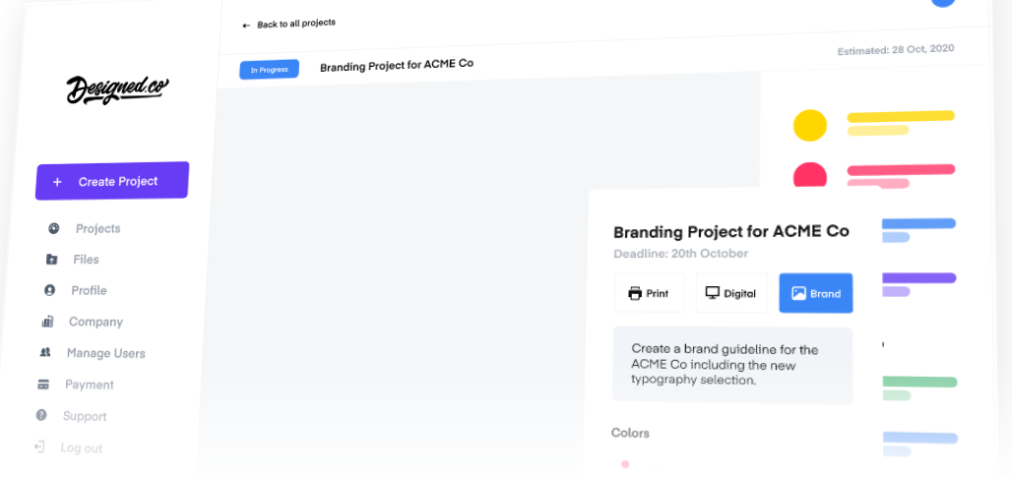Click the Company building icon
The width and height of the screenshot is (1012, 477).
coord(47,322)
